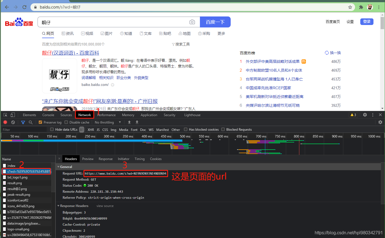385x238 pixels.
Task: Open the No throttling dropdown
Action: (x=108, y=122)
